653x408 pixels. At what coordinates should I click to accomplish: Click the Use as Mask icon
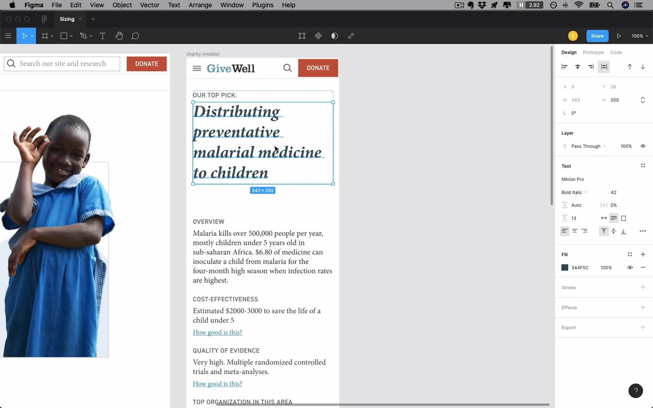(x=335, y=36)
